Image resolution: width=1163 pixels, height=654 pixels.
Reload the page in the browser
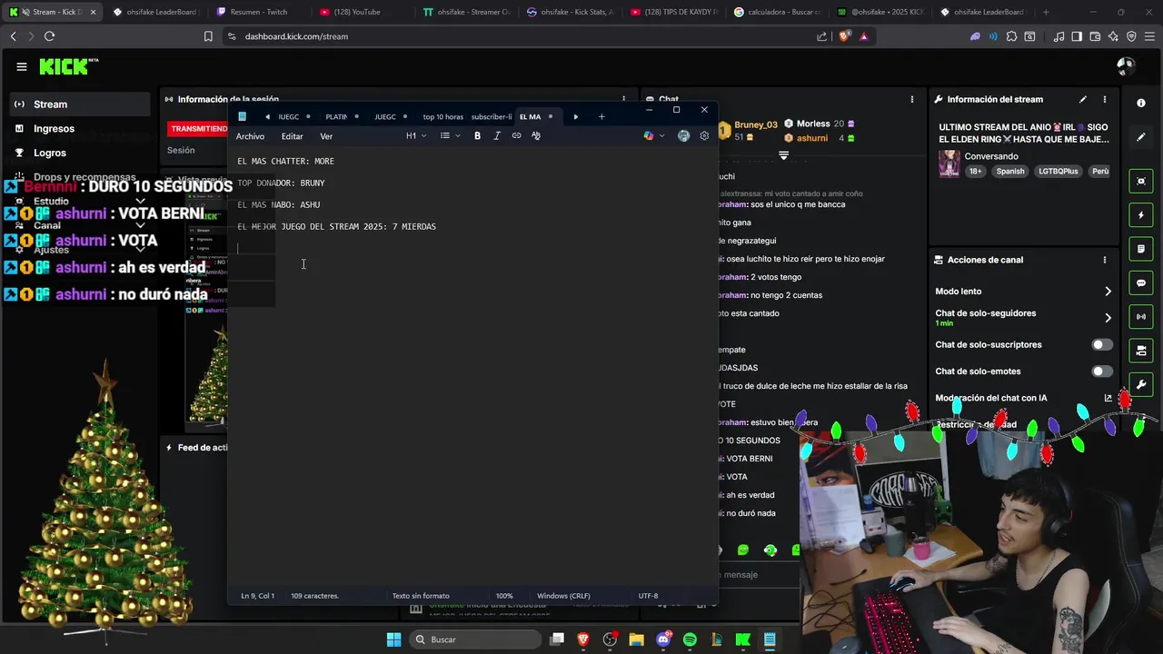point(49,36)
